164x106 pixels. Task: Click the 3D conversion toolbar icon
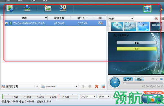coord(63,8)
